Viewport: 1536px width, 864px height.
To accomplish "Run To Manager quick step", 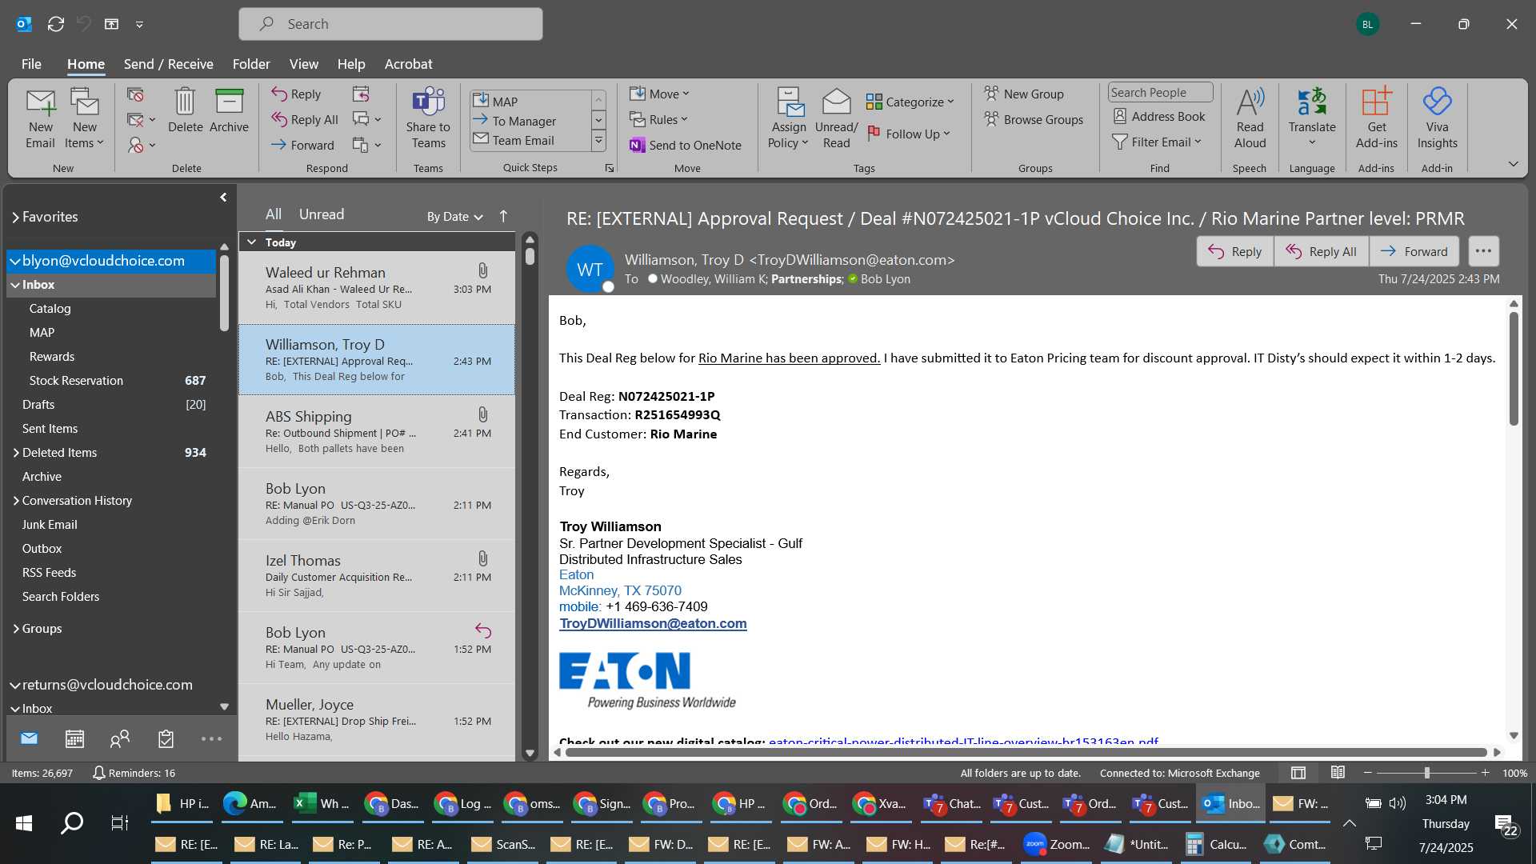I will click(x=523, y=121).
